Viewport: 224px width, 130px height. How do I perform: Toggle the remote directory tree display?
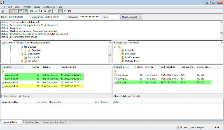(x=21, y=11)
